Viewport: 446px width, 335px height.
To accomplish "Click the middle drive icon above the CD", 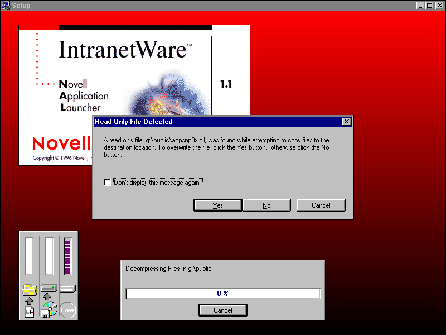I will click(x=49, y=288).
